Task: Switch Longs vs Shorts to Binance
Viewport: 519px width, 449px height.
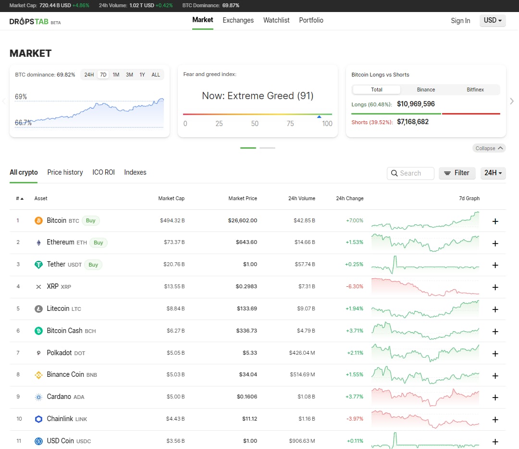Action: [426, 90]
